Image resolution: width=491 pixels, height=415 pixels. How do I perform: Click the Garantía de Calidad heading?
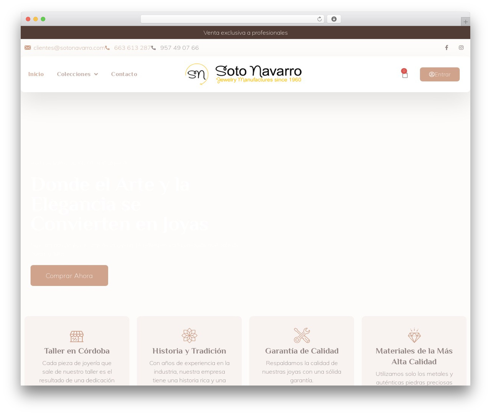click(302, 351)
